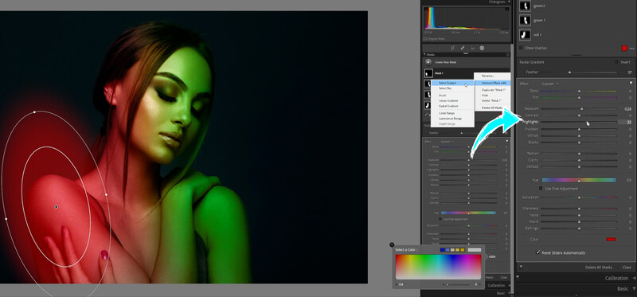Click the Feather slider in enlarged panel
Viewport: 637px width, 297px height.
[x=580, y=72]
